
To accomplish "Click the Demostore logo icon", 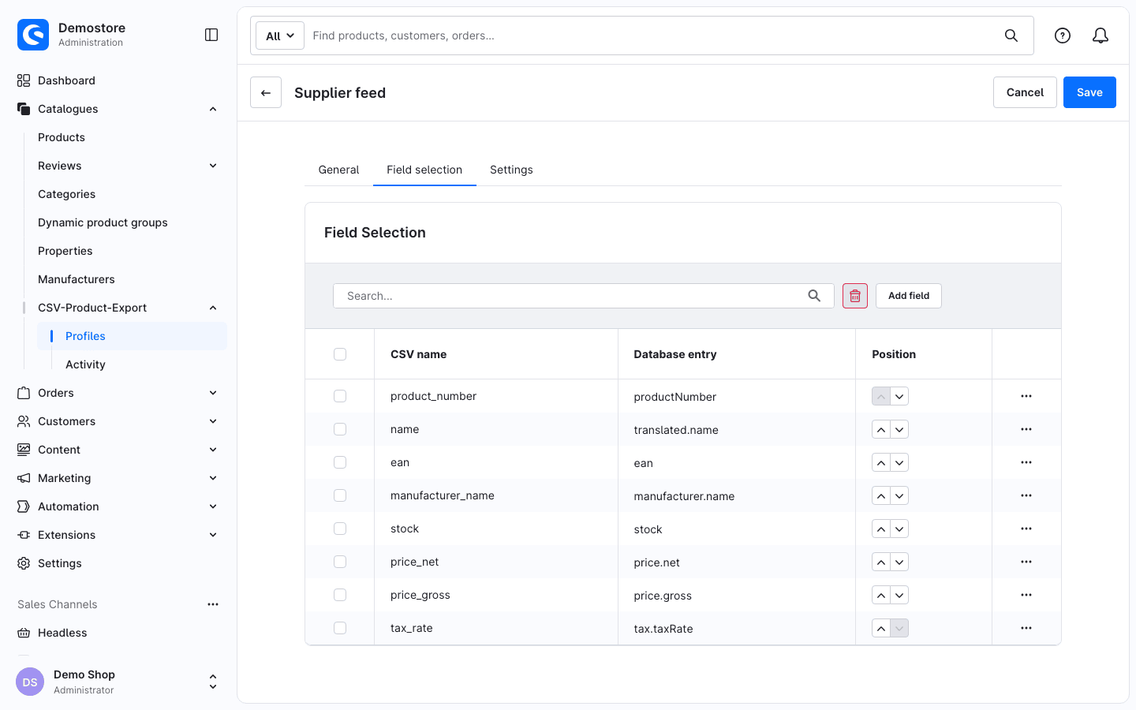I will (33, 35).
